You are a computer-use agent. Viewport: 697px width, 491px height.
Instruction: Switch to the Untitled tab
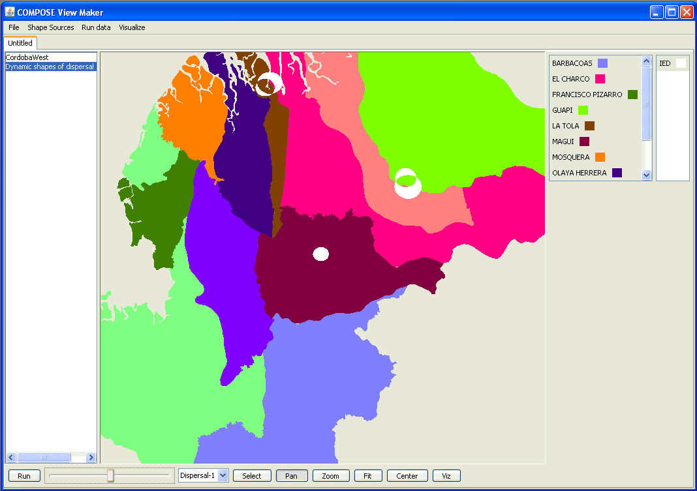click(x=20, y=43)
